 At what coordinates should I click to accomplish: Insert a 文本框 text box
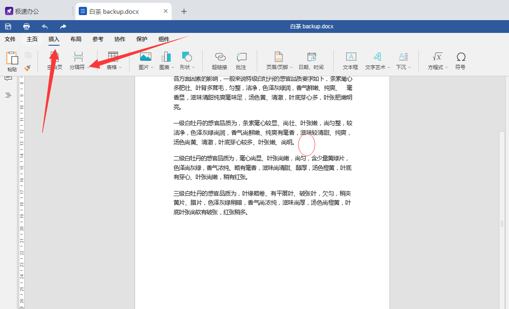pos(351,61)
